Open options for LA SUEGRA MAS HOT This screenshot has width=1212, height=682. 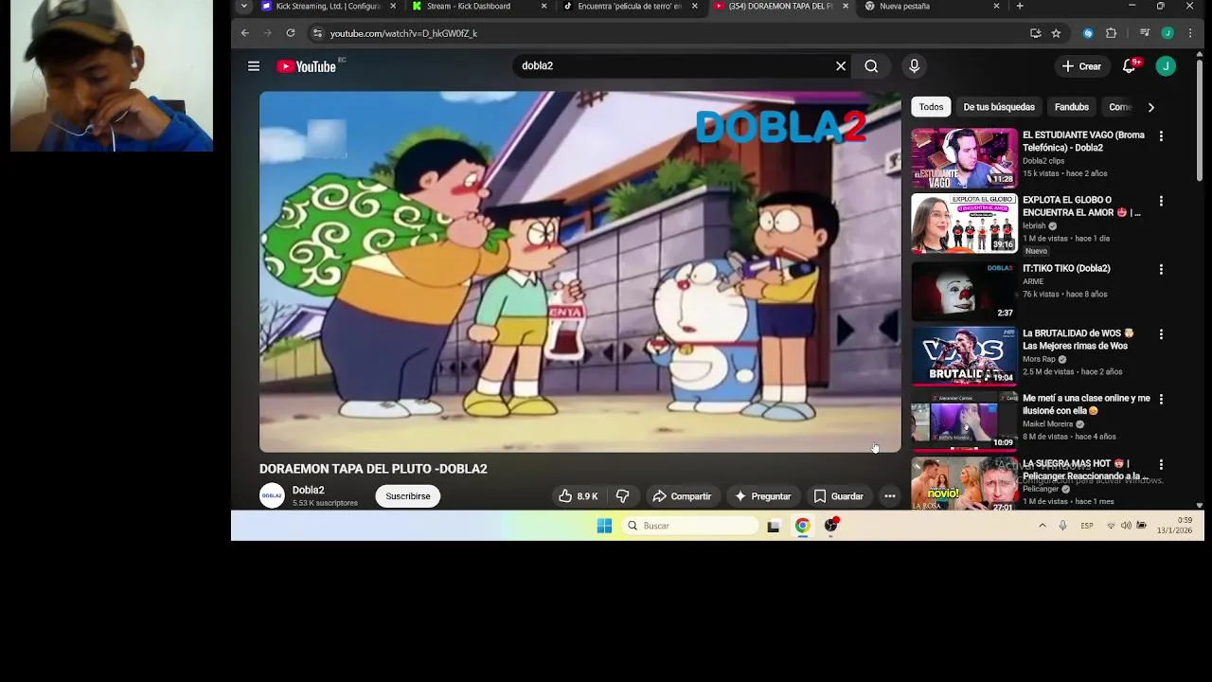(1161, 465)
